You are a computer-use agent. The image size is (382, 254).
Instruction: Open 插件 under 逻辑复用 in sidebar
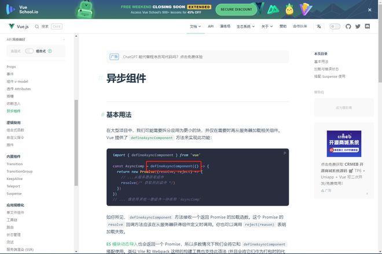tap(10, 145)
